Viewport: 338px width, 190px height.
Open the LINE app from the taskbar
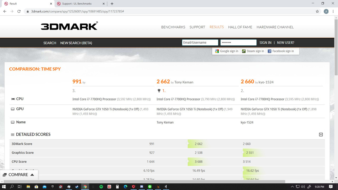point(150,187)
